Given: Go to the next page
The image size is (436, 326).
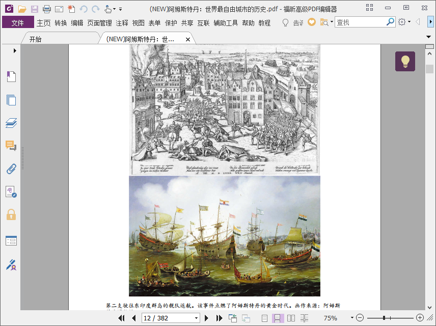Looking at the screenshot, I should tap(206, 318).
